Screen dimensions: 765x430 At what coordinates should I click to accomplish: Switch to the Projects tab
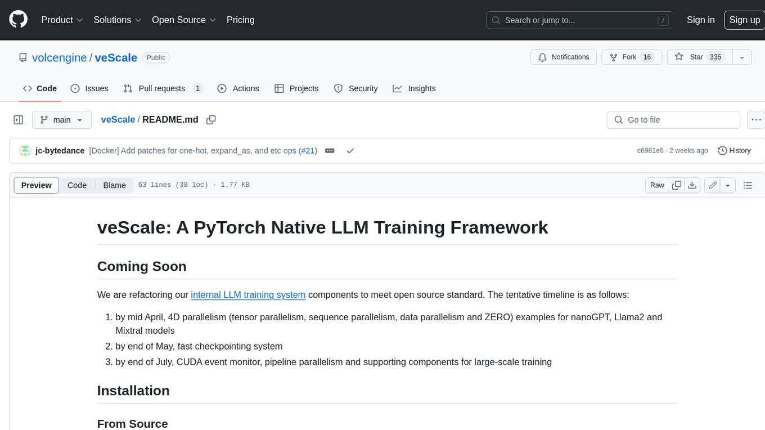pyautogui.click(x=296, y=88)
